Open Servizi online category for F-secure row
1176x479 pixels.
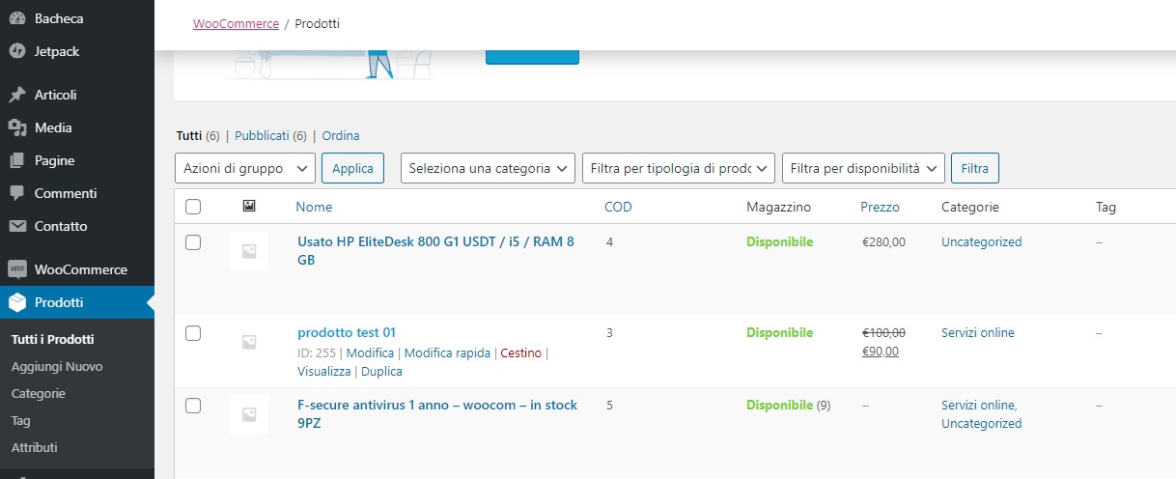click(978, 406)
